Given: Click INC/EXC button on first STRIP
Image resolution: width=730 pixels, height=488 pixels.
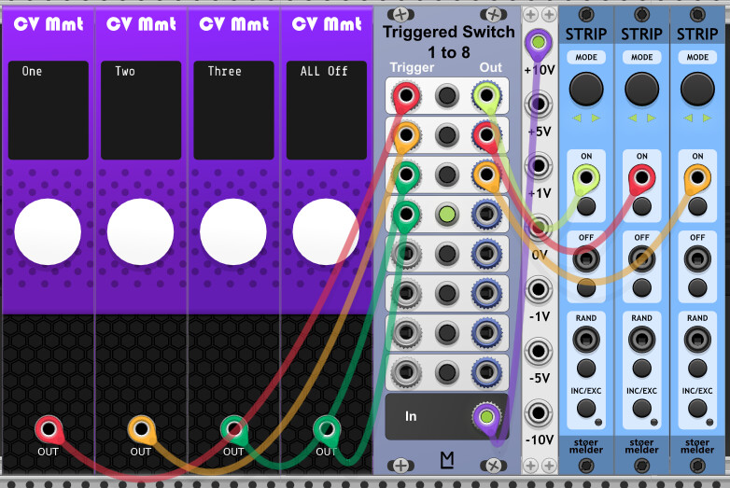Looking at the screenshot, I should pos(586,409).
